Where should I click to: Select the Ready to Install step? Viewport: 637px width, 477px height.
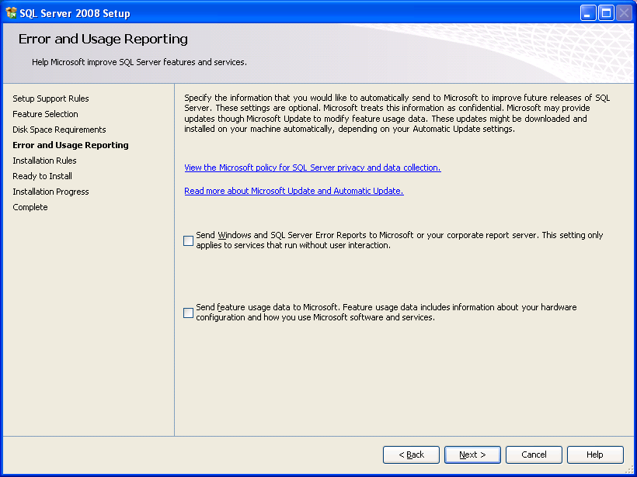pos(42,176)
